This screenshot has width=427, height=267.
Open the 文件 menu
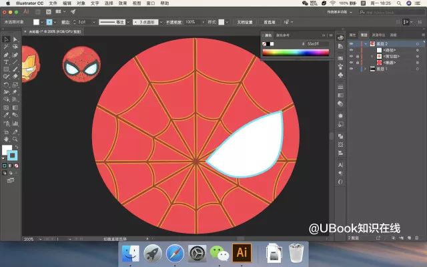pyautogui.click(x=53, y=3)
